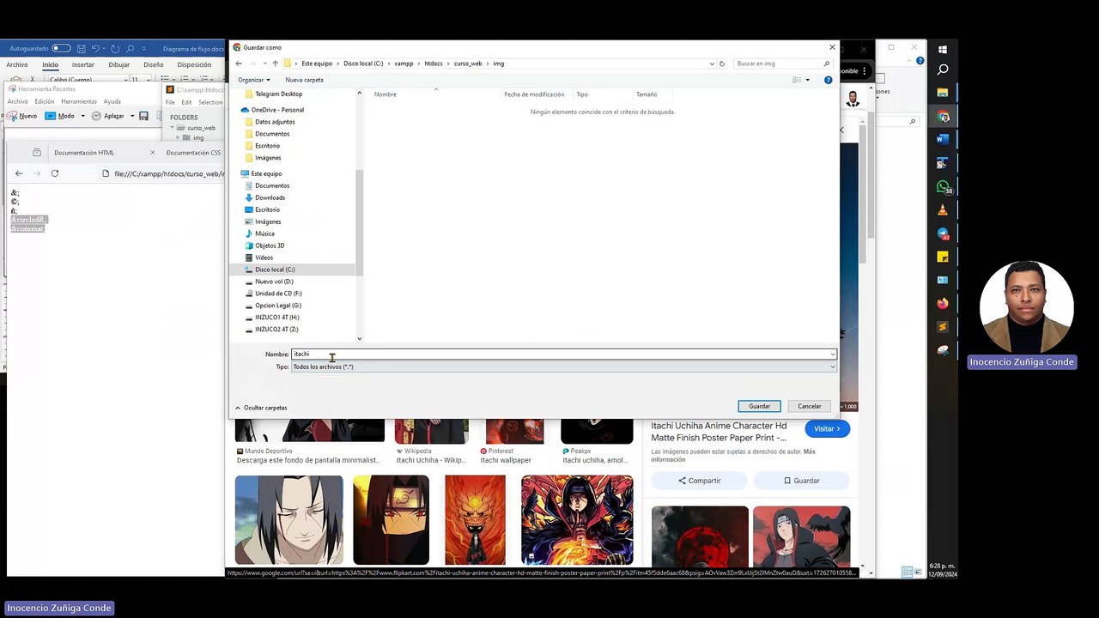Screen dimensions: 1099x618
Task: Select Videos in navigation pane
Action: pyautogui.click(x=258, y=257)
